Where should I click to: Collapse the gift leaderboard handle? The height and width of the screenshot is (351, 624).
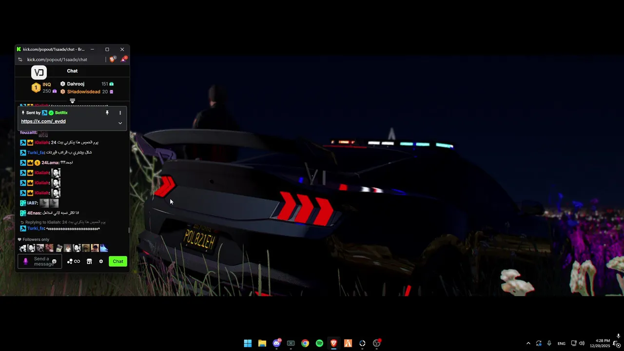(72, 101)
